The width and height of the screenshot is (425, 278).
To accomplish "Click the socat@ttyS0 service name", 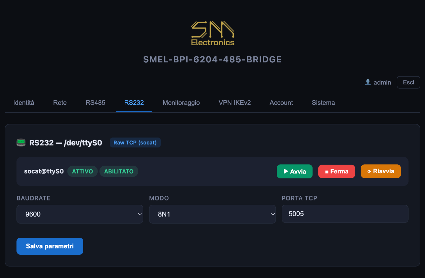I will [x=44, y=171].
